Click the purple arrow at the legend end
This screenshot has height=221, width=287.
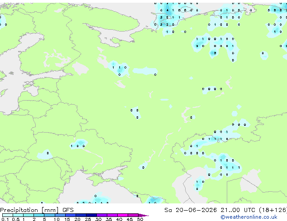point(143,215)
